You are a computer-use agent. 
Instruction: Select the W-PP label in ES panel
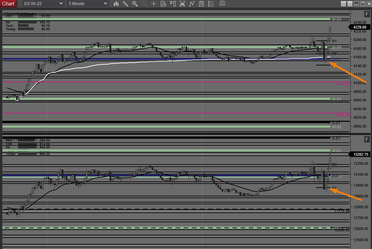click(x=337, y=47)
